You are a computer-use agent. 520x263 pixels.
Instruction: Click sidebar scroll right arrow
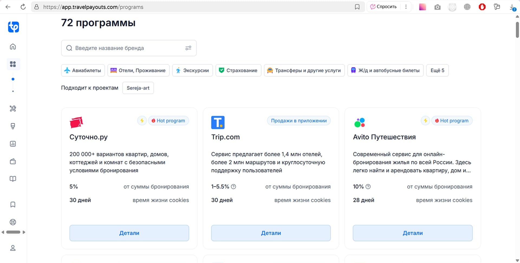pos(24,232)
